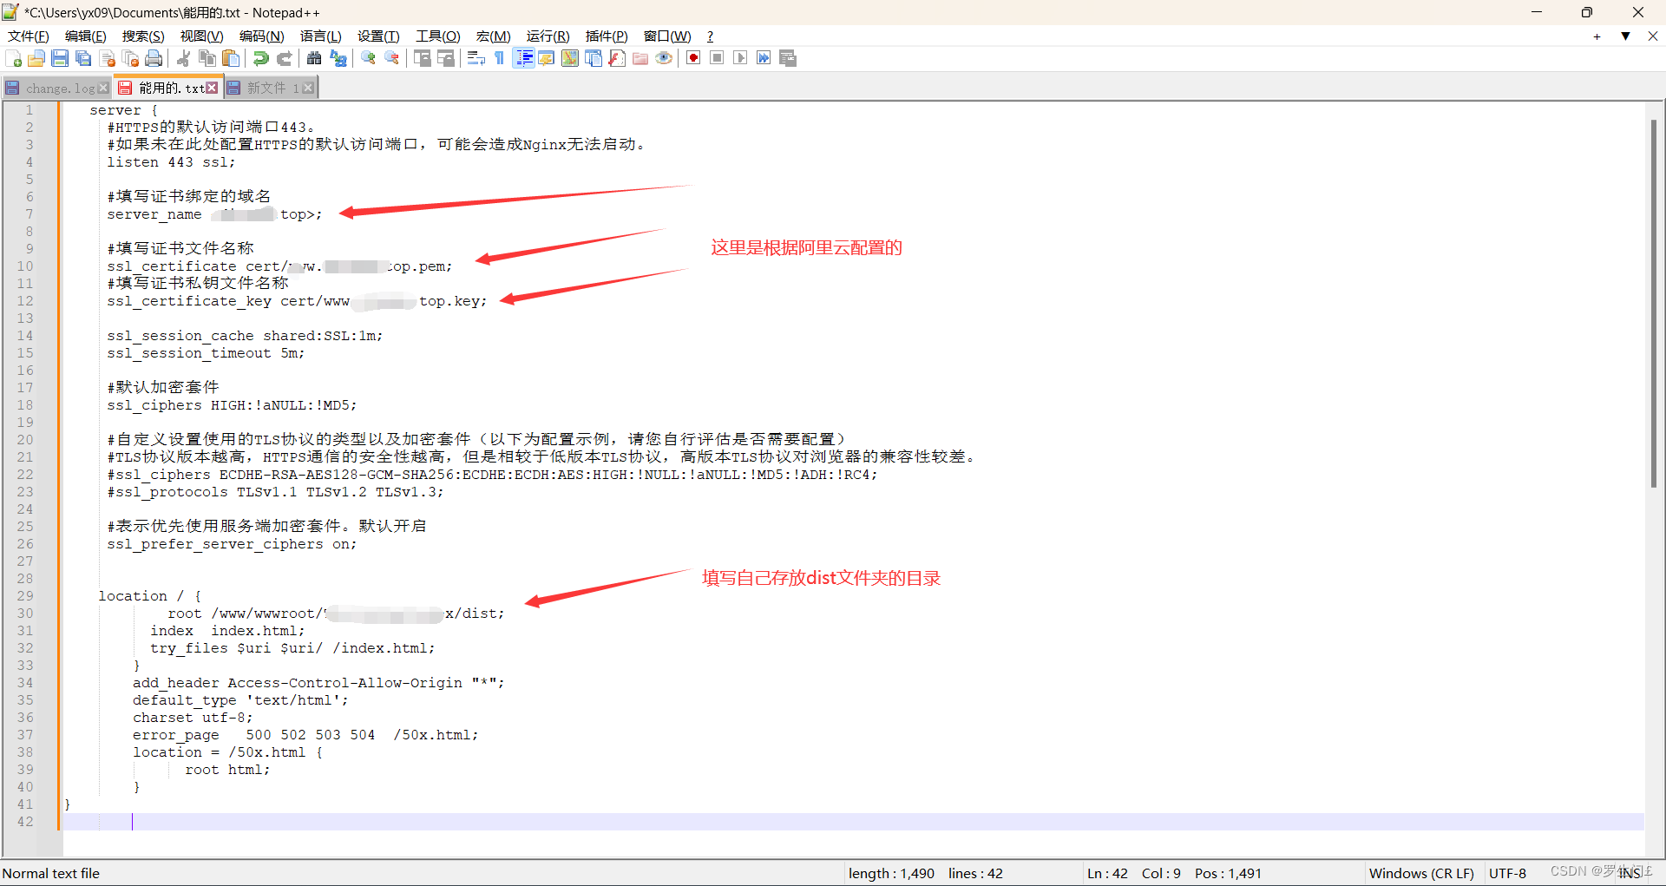1666x886 pixels.
Task: Save the current file using Save icon
Action: (60, 58)
